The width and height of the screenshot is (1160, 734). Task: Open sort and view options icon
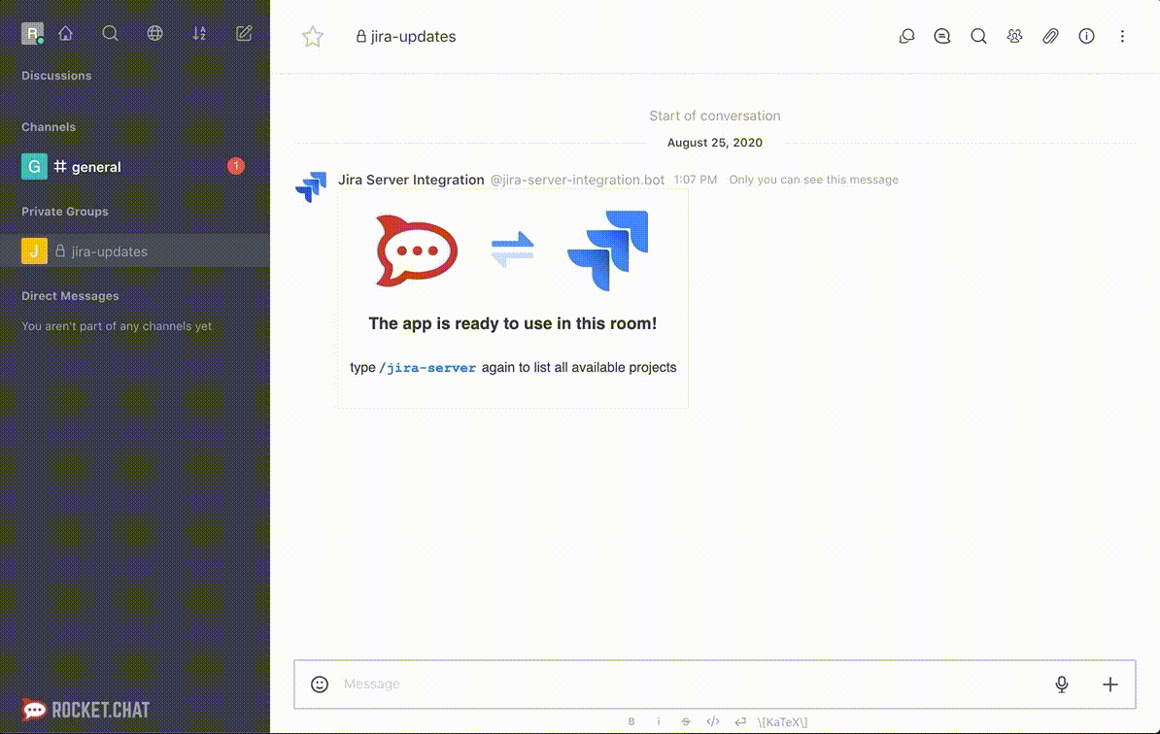[x=199, y=32]
